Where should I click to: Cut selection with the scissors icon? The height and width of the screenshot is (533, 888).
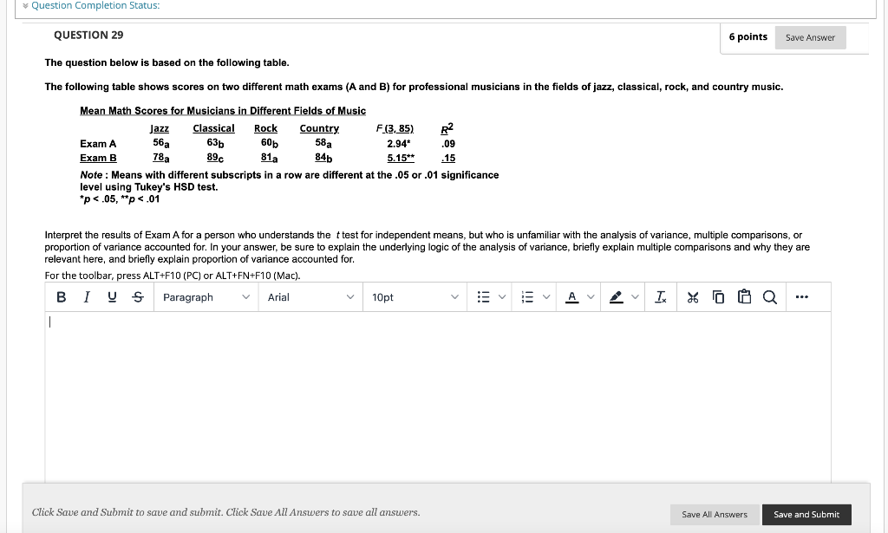[693, 297]
